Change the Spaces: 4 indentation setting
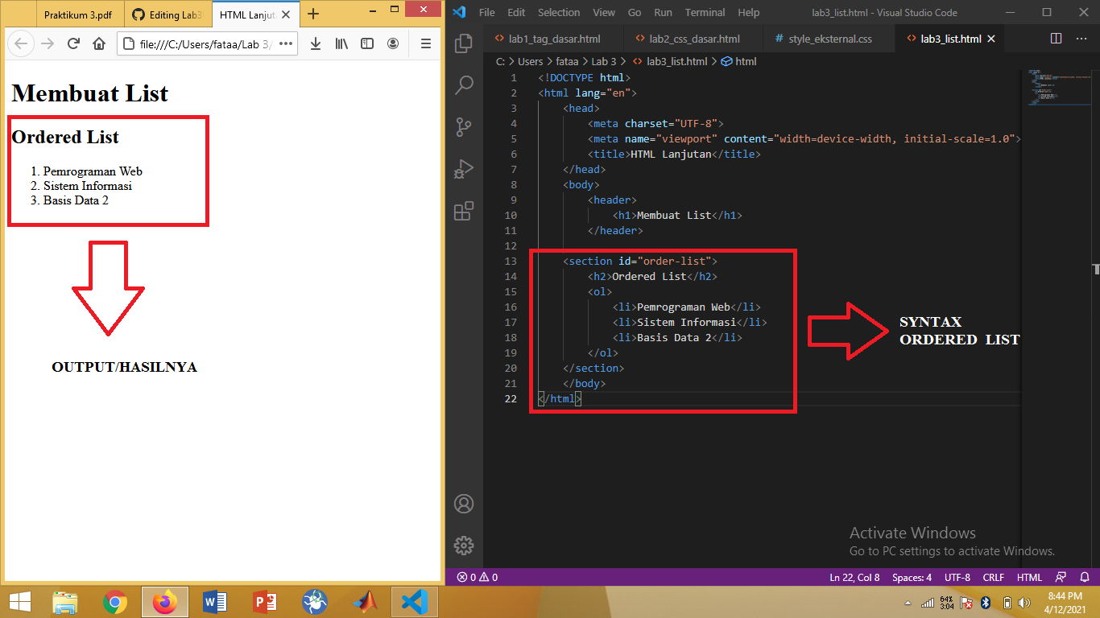Screen dimensions: 1100x618 pyautogui.click(x=912, y=577)
